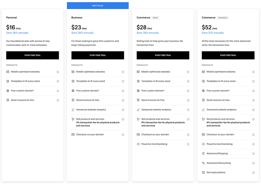This screenshot has width=261, height=184.
Task: Click the BEST VALUE banner above Business
Action: pos(98,5)
